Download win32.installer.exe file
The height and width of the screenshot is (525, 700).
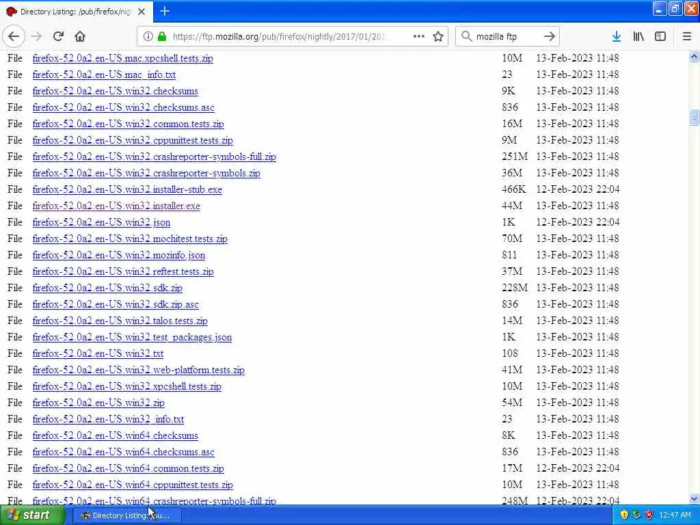[116, 206]
